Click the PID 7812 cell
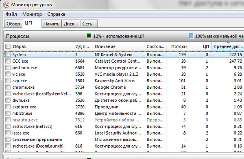This screenshot has width=244, height=159. (80, 120)
